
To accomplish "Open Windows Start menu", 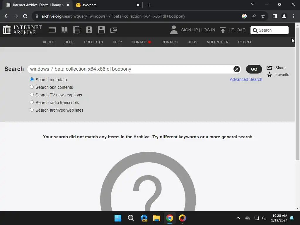I will pos(118,218).
